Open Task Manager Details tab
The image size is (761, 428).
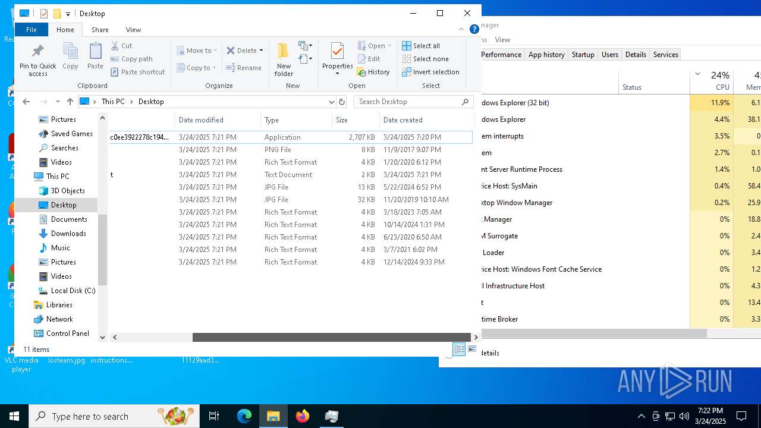[636, 54]
